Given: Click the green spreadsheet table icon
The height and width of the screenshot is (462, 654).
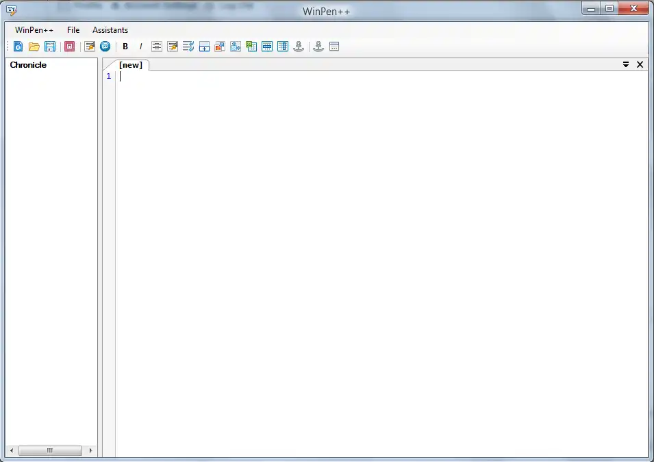Looking at the screenshot, I should tap(251, 47).
